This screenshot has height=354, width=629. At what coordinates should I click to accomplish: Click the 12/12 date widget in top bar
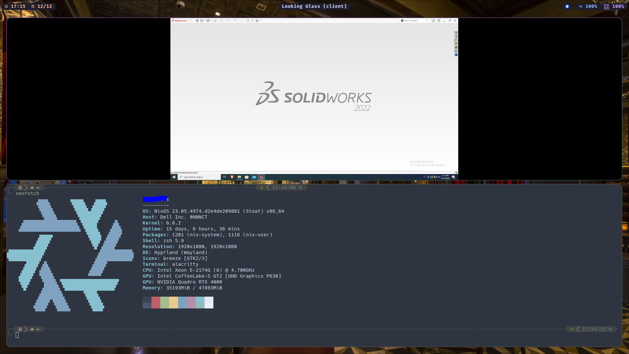pyautogui.click(x=42, y=6)
